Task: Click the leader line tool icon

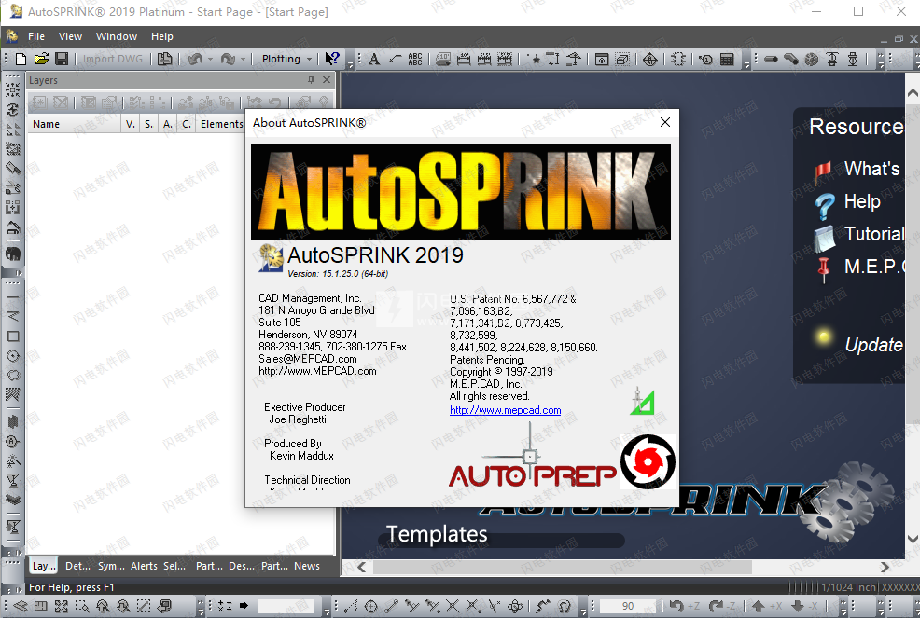Action: click(395, 60)
